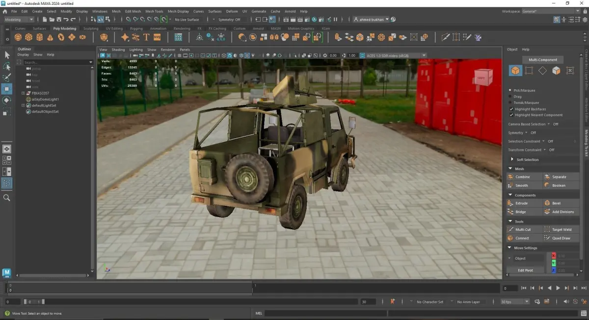Open the 30 fps frame rate dropdown
The height and width of the screenshot is (320, 589).
[x=515, y=302]
